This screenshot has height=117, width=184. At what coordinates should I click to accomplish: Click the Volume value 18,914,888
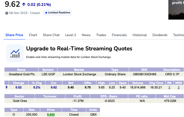tap(138, 88)
